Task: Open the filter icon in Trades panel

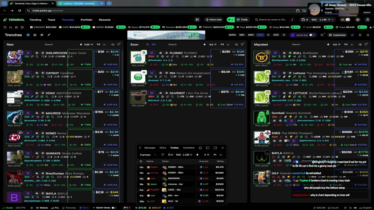Action: tap(163, 155)
